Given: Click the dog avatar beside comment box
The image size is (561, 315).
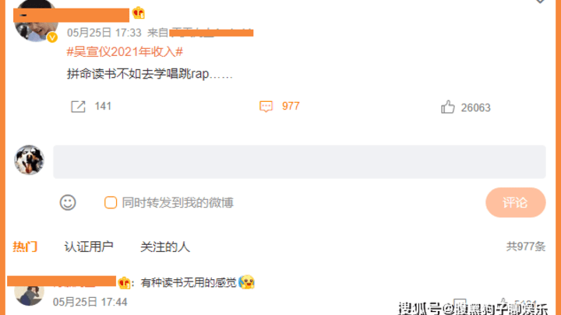Looking at the screenshot, I should click(30, 160).
